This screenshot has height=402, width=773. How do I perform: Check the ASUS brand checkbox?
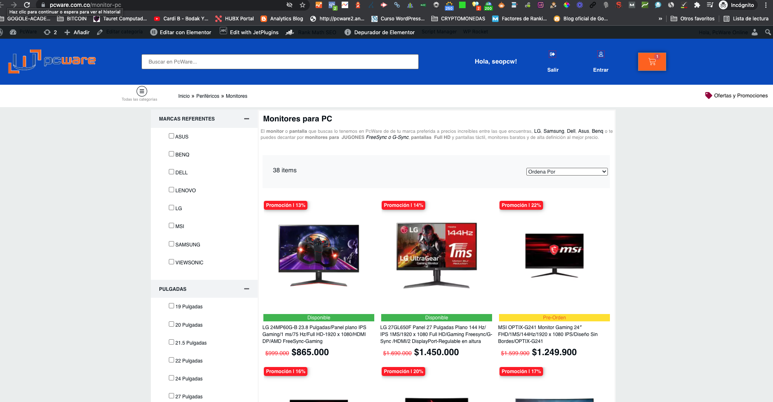coord(171,136)
